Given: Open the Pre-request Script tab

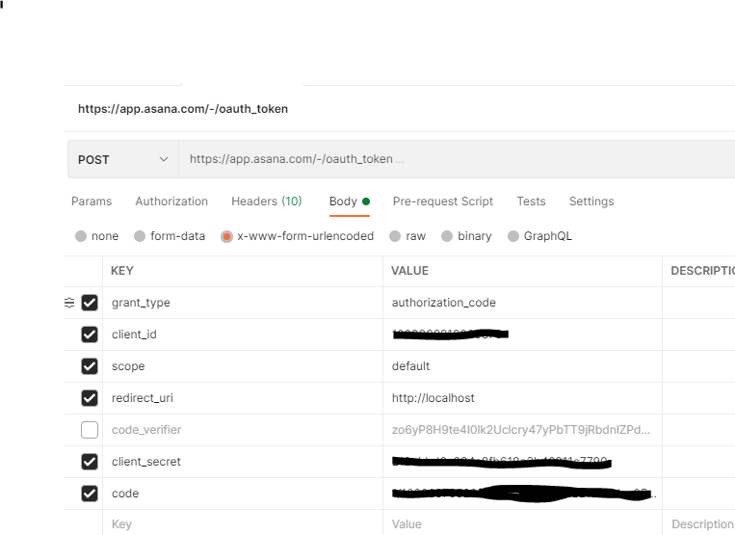Looking at the screenshot, I should click(x=443, y=201).
